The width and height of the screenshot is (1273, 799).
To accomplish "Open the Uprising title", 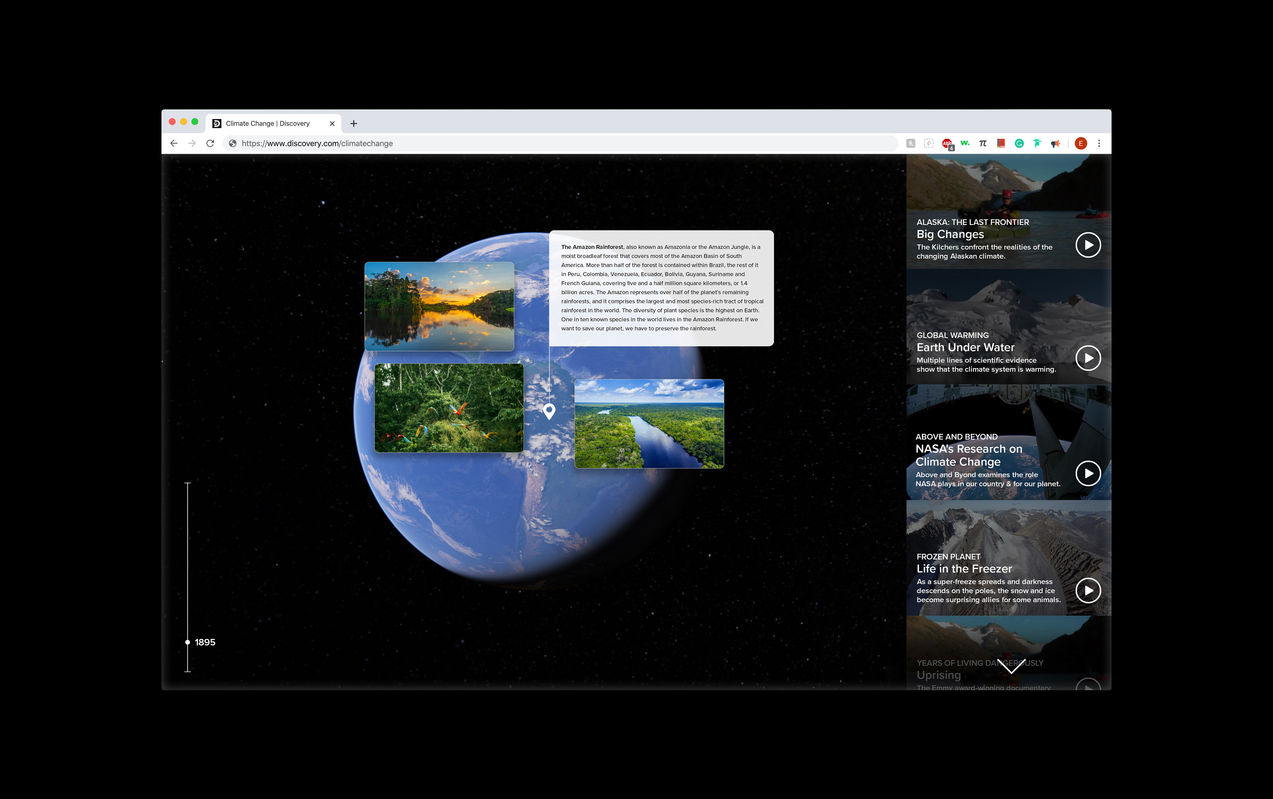I will click(939, 675).
